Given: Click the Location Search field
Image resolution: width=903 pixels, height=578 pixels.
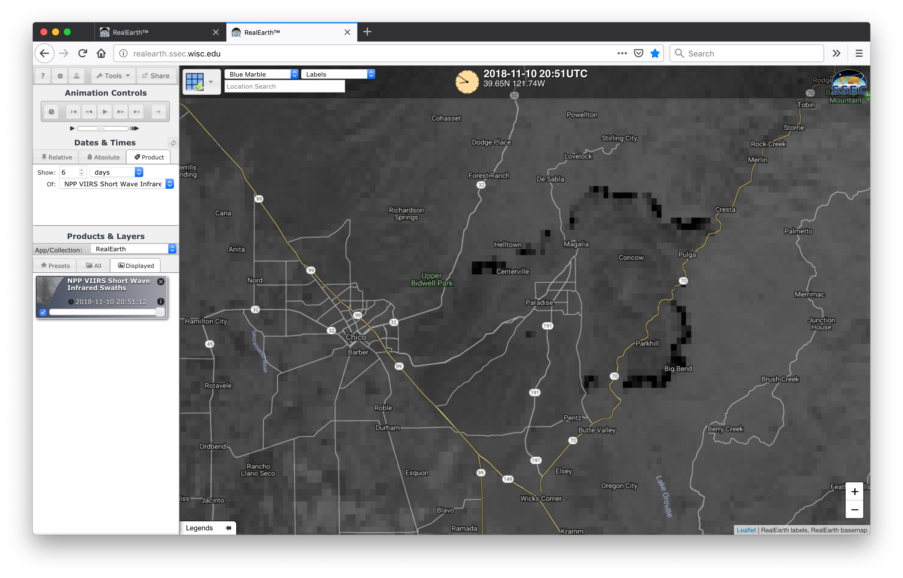Looking at the screenshot, I should tap(284, 86).
